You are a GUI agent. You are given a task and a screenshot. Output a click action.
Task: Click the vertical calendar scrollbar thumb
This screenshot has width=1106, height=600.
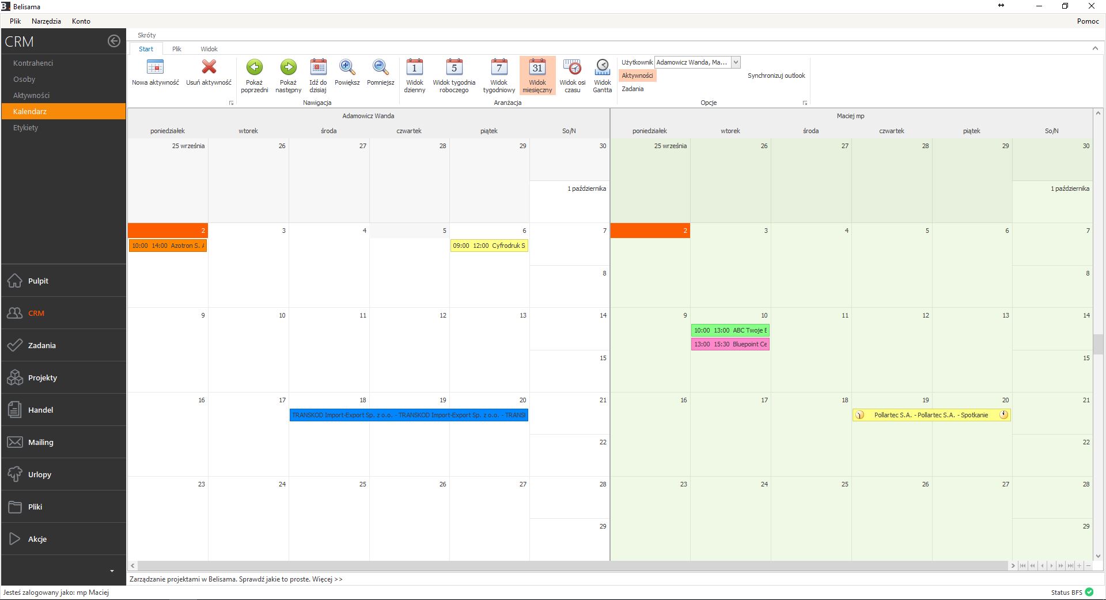tap(1098, 344)
